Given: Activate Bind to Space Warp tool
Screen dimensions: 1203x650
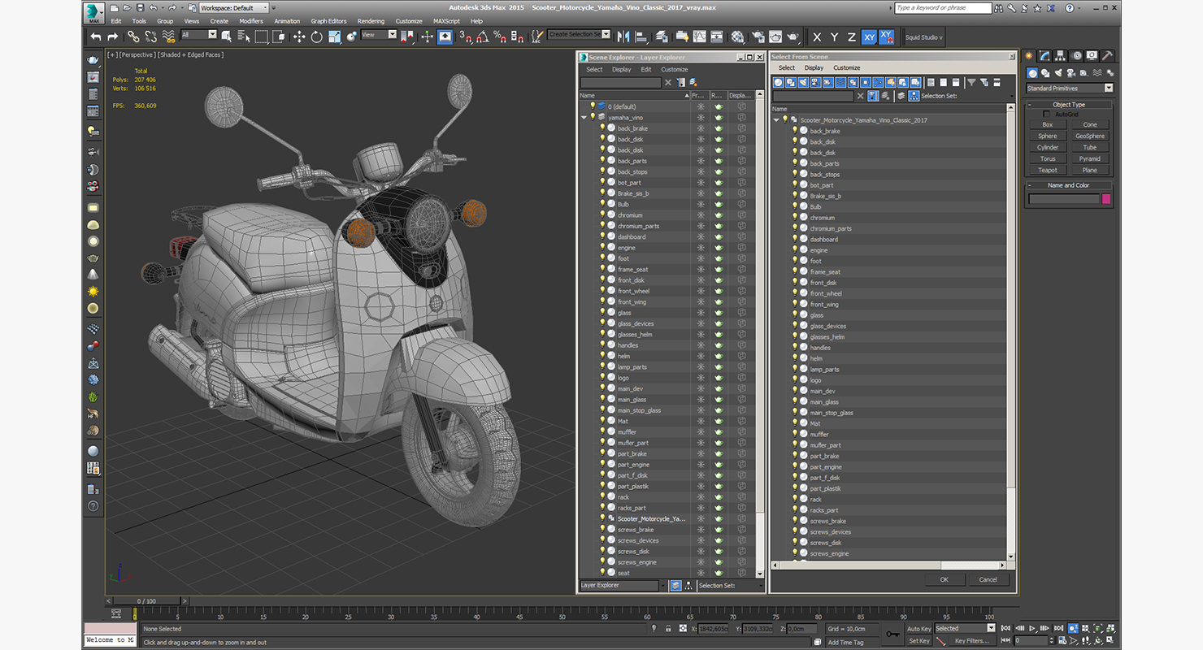Looking at the screenshot, I should click(168, 37).
